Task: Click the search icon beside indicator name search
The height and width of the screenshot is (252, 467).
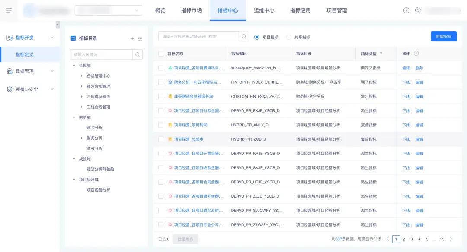Action: point(244,37)
